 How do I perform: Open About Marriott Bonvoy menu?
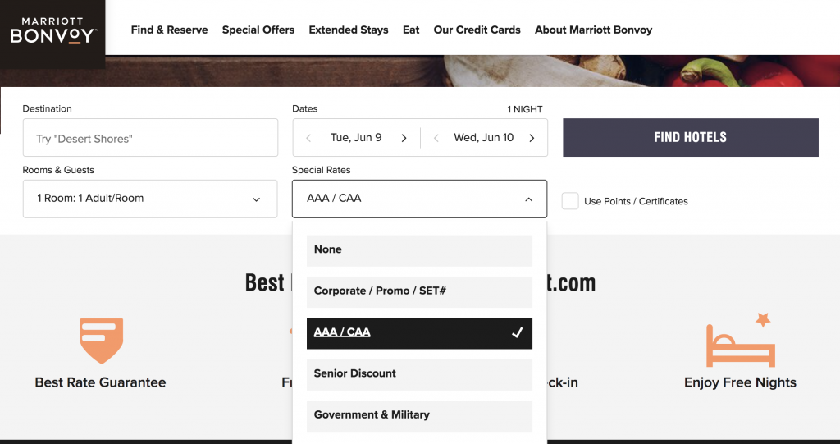pos(593,30)
